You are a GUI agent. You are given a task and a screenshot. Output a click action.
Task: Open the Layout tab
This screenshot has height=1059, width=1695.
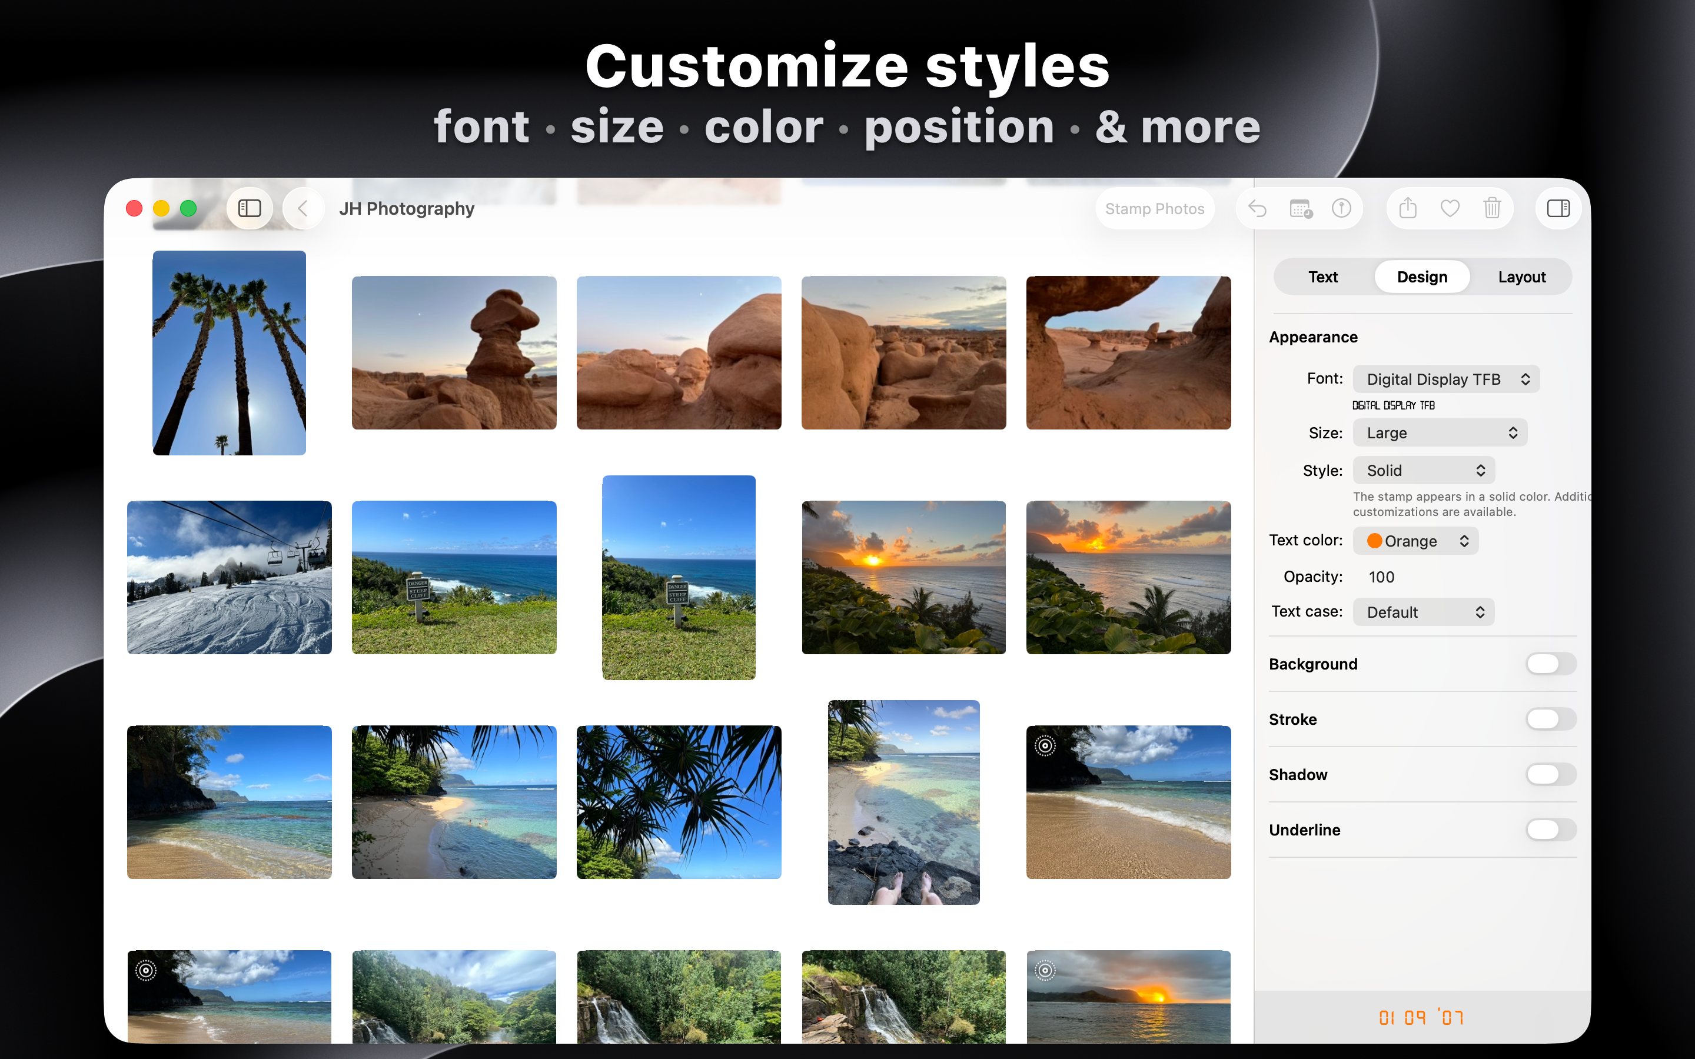(x=1521, y=277)
